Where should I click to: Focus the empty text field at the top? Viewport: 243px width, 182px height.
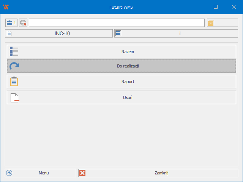[x=117, y=23]
